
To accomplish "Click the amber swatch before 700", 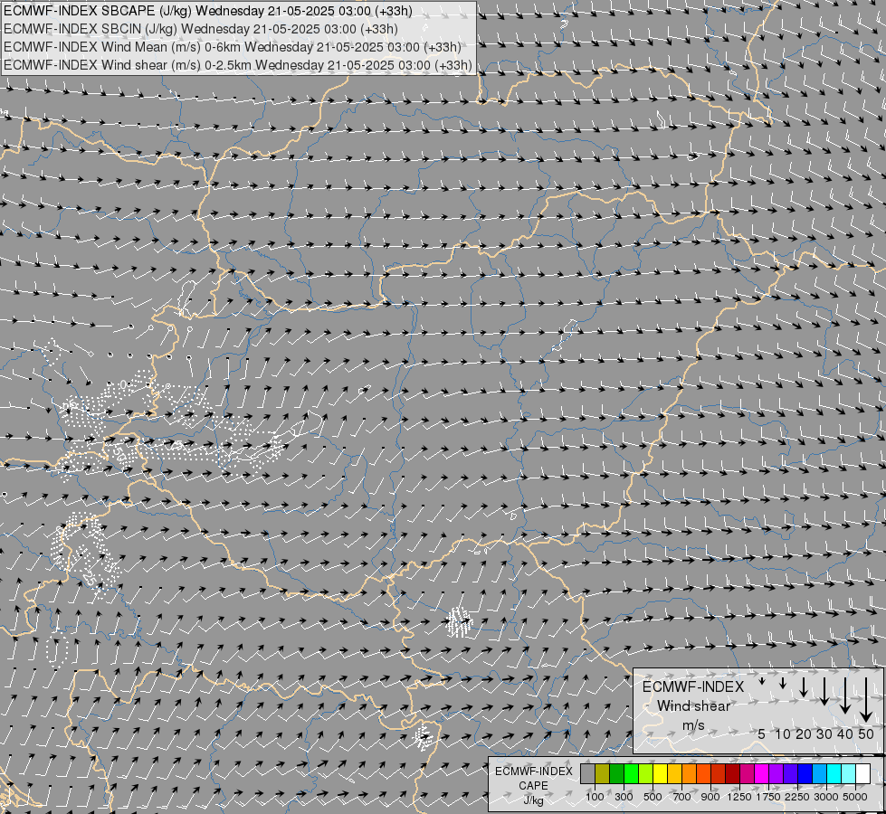I will [674, 773].
